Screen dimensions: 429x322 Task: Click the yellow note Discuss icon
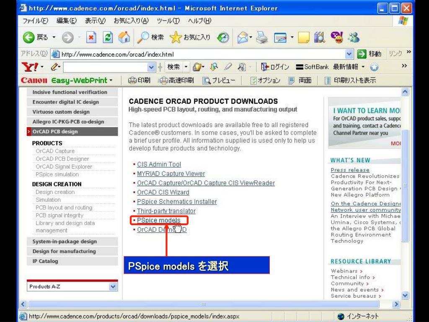point(303,37)
